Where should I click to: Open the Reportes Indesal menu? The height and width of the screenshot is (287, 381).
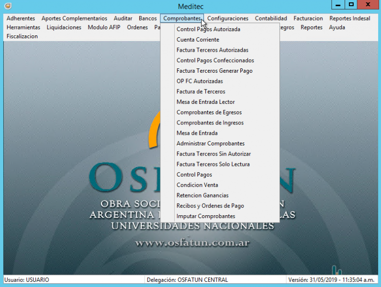click(350, 19)
